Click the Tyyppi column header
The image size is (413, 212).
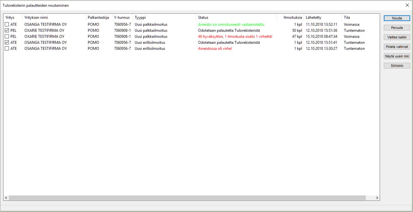pyautogui.click(x=164, y=18)
